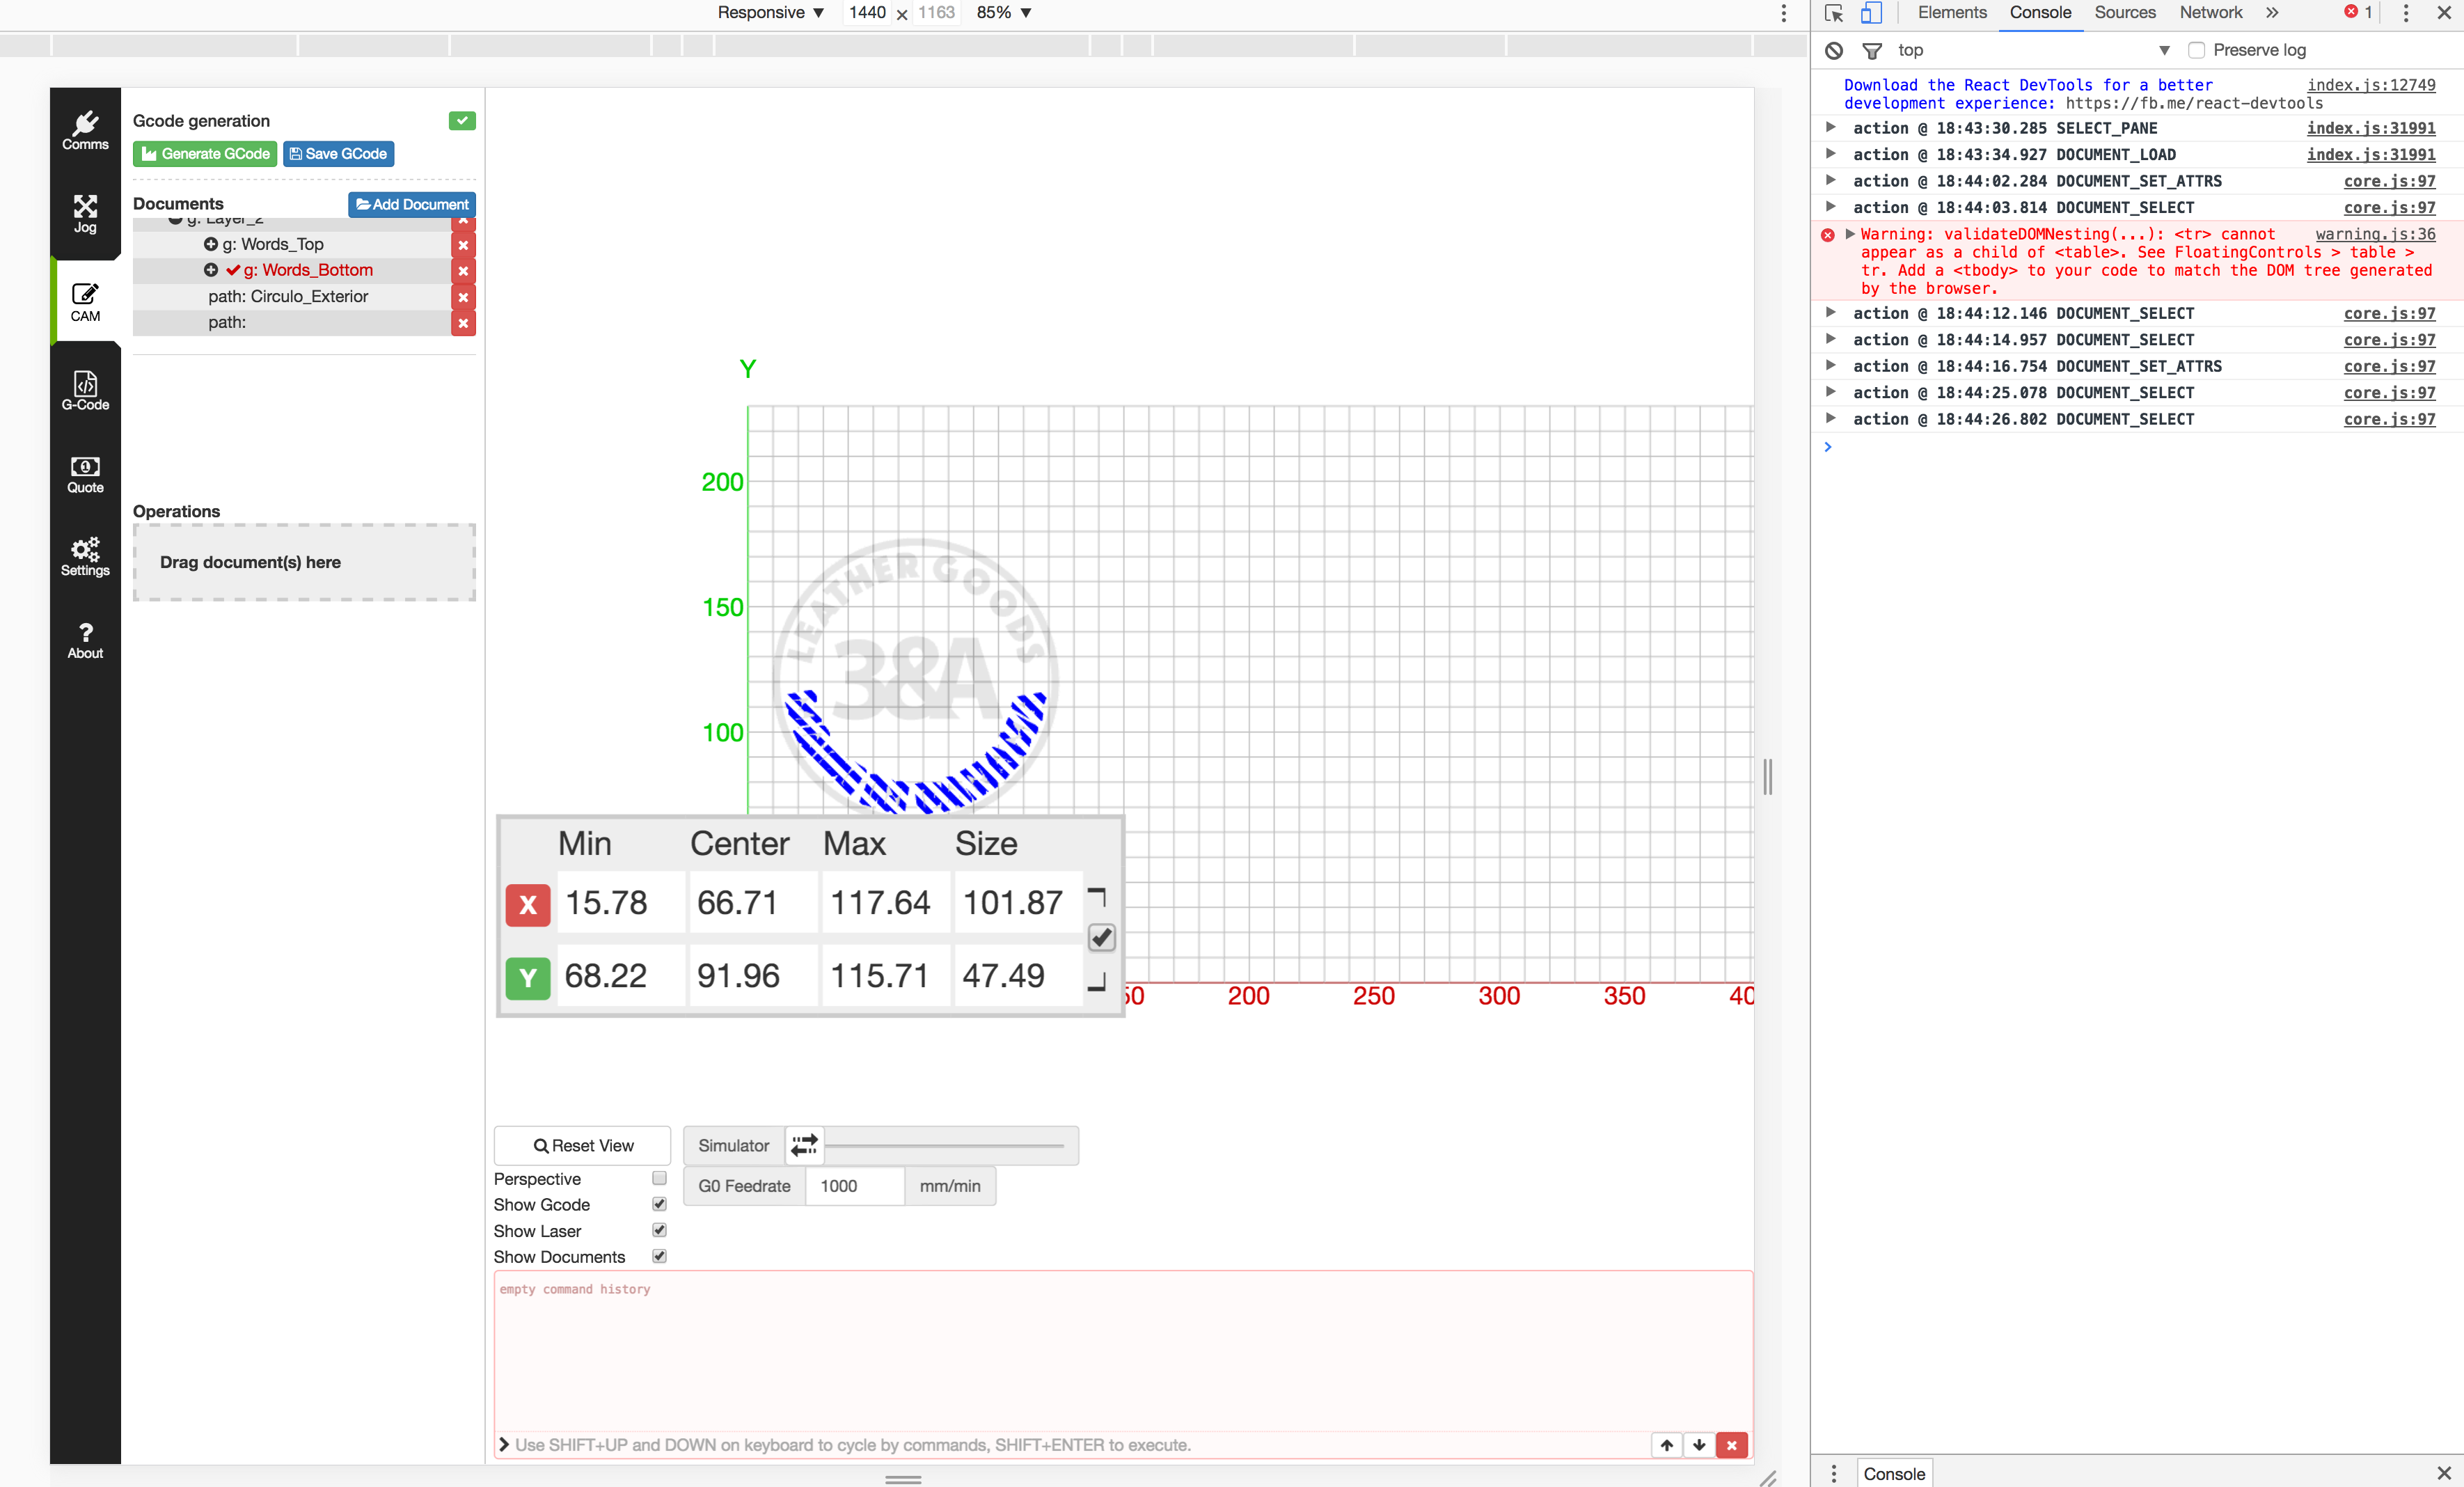Expand the DOCUMENT_LOAD action log entry
This screenshot has height=1487, width=2464.
pos(1830,154)
